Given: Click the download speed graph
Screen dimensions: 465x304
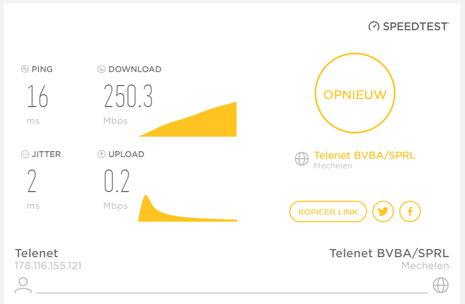Looking at the screenshot, I should (x=188, y=119).
